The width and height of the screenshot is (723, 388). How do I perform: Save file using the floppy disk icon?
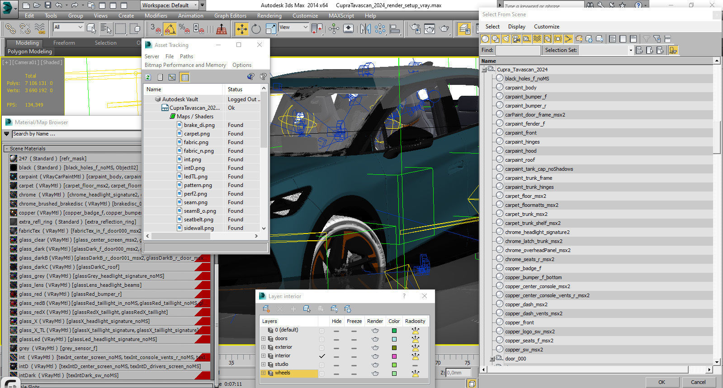click(48, 5)
